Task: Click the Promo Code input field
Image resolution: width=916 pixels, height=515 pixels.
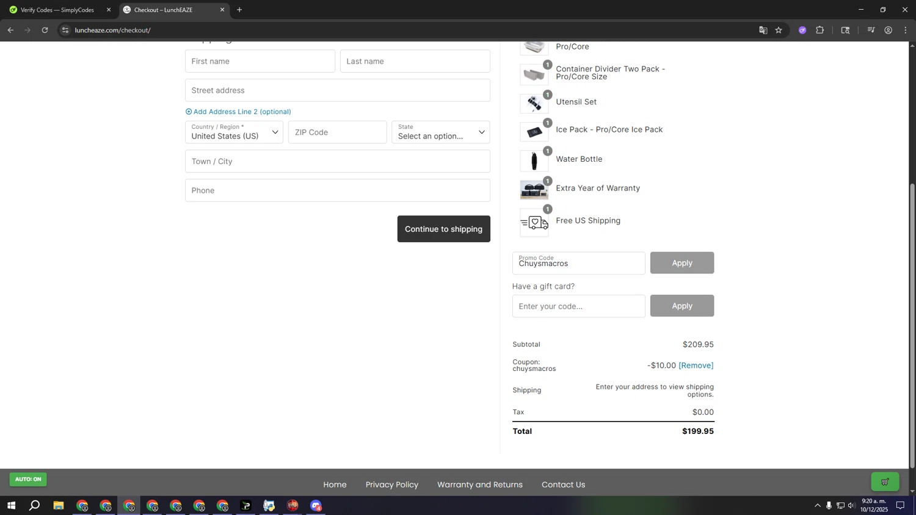Action: click(x=579, y=263)
